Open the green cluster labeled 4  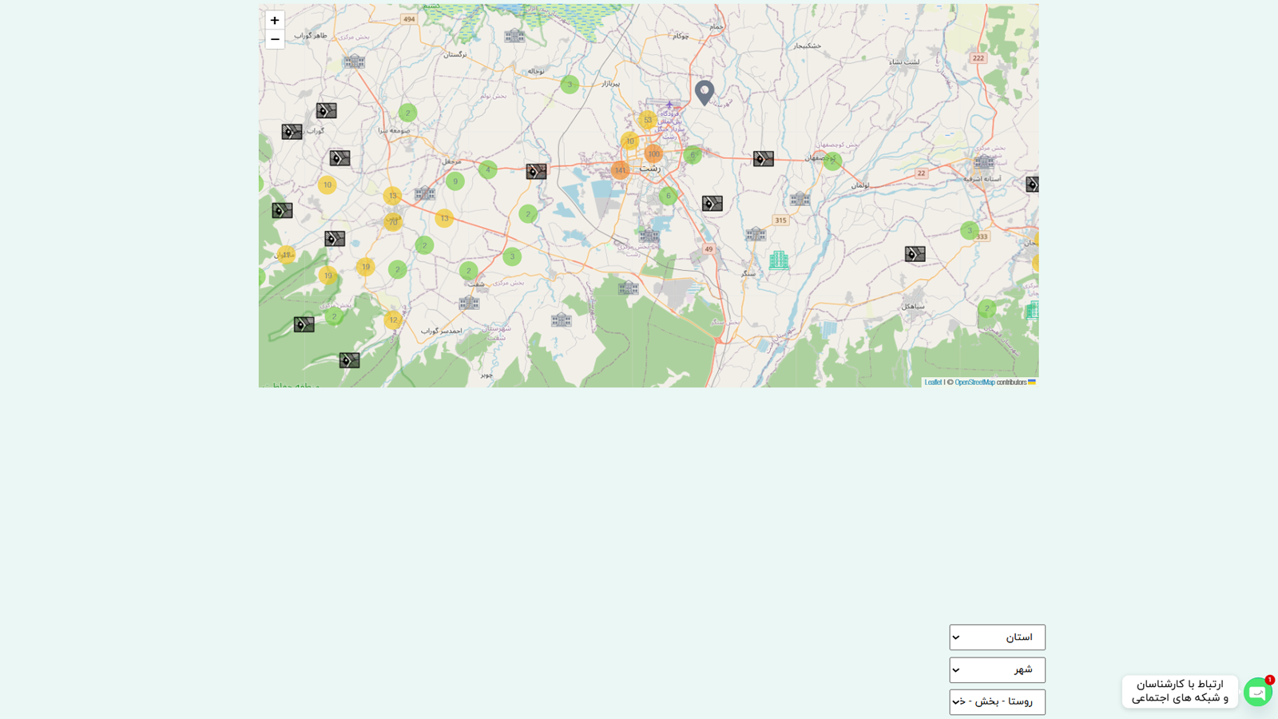pos(488,169)
